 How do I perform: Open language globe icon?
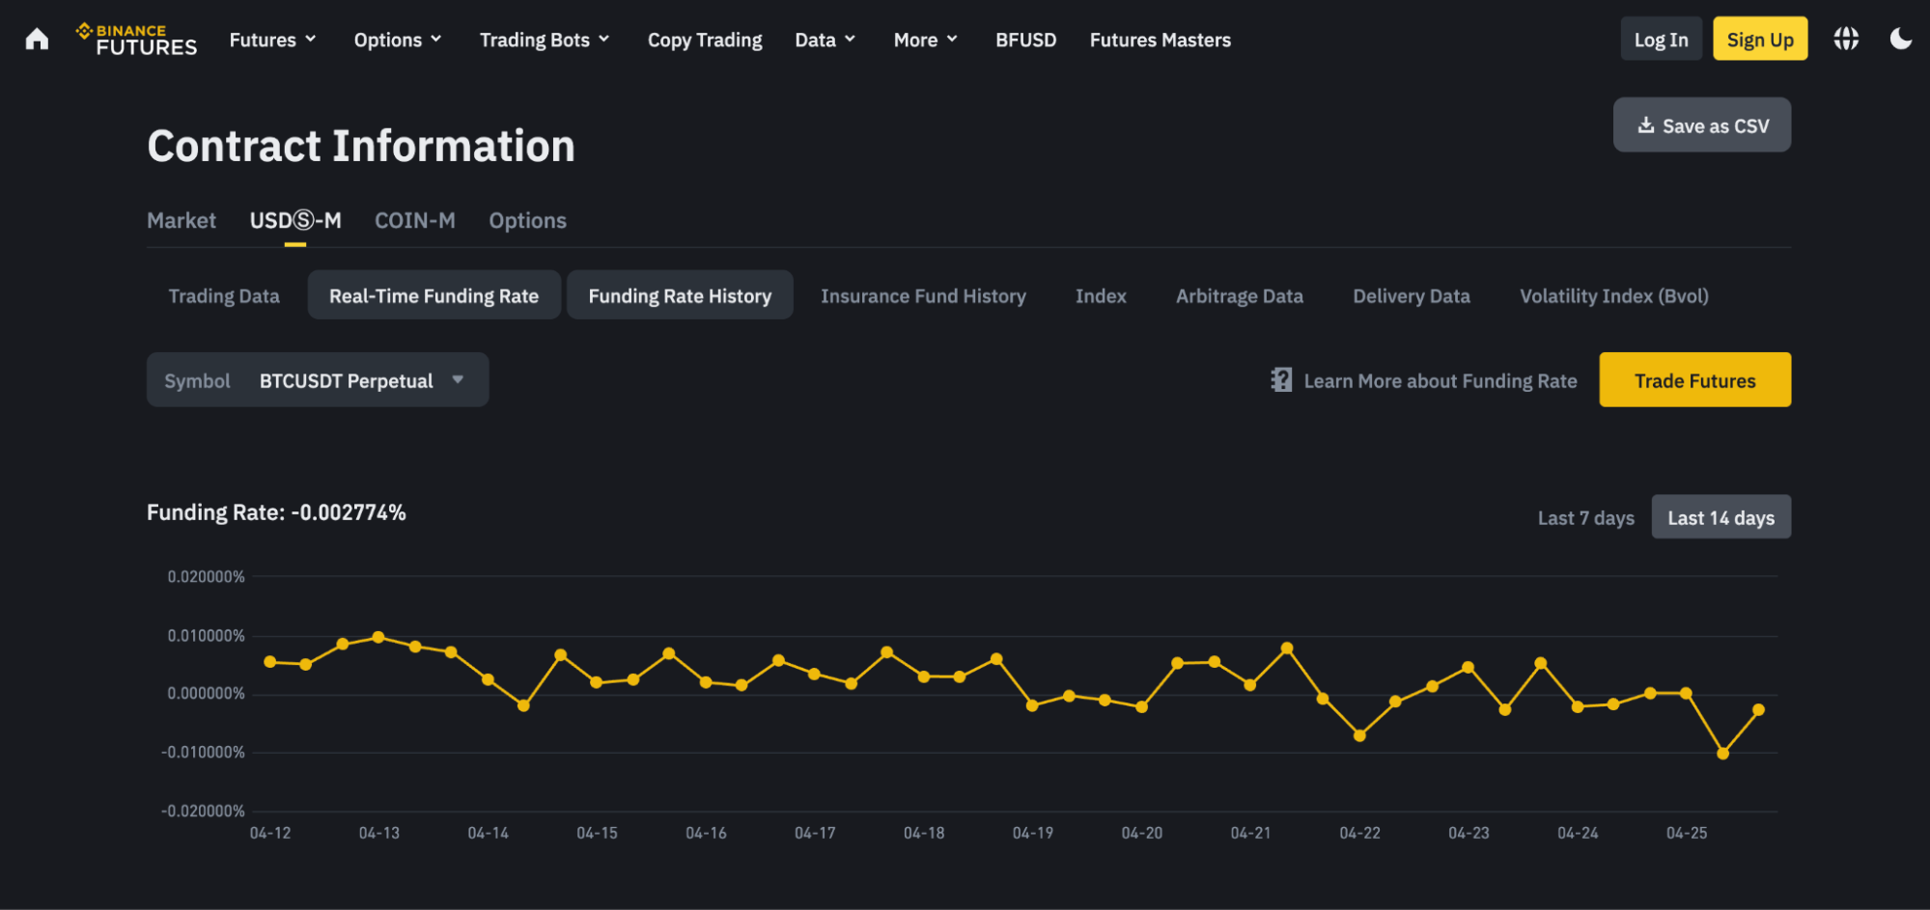pos(1846,39)
